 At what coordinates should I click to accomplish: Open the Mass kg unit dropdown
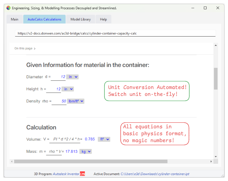point(86,151)
